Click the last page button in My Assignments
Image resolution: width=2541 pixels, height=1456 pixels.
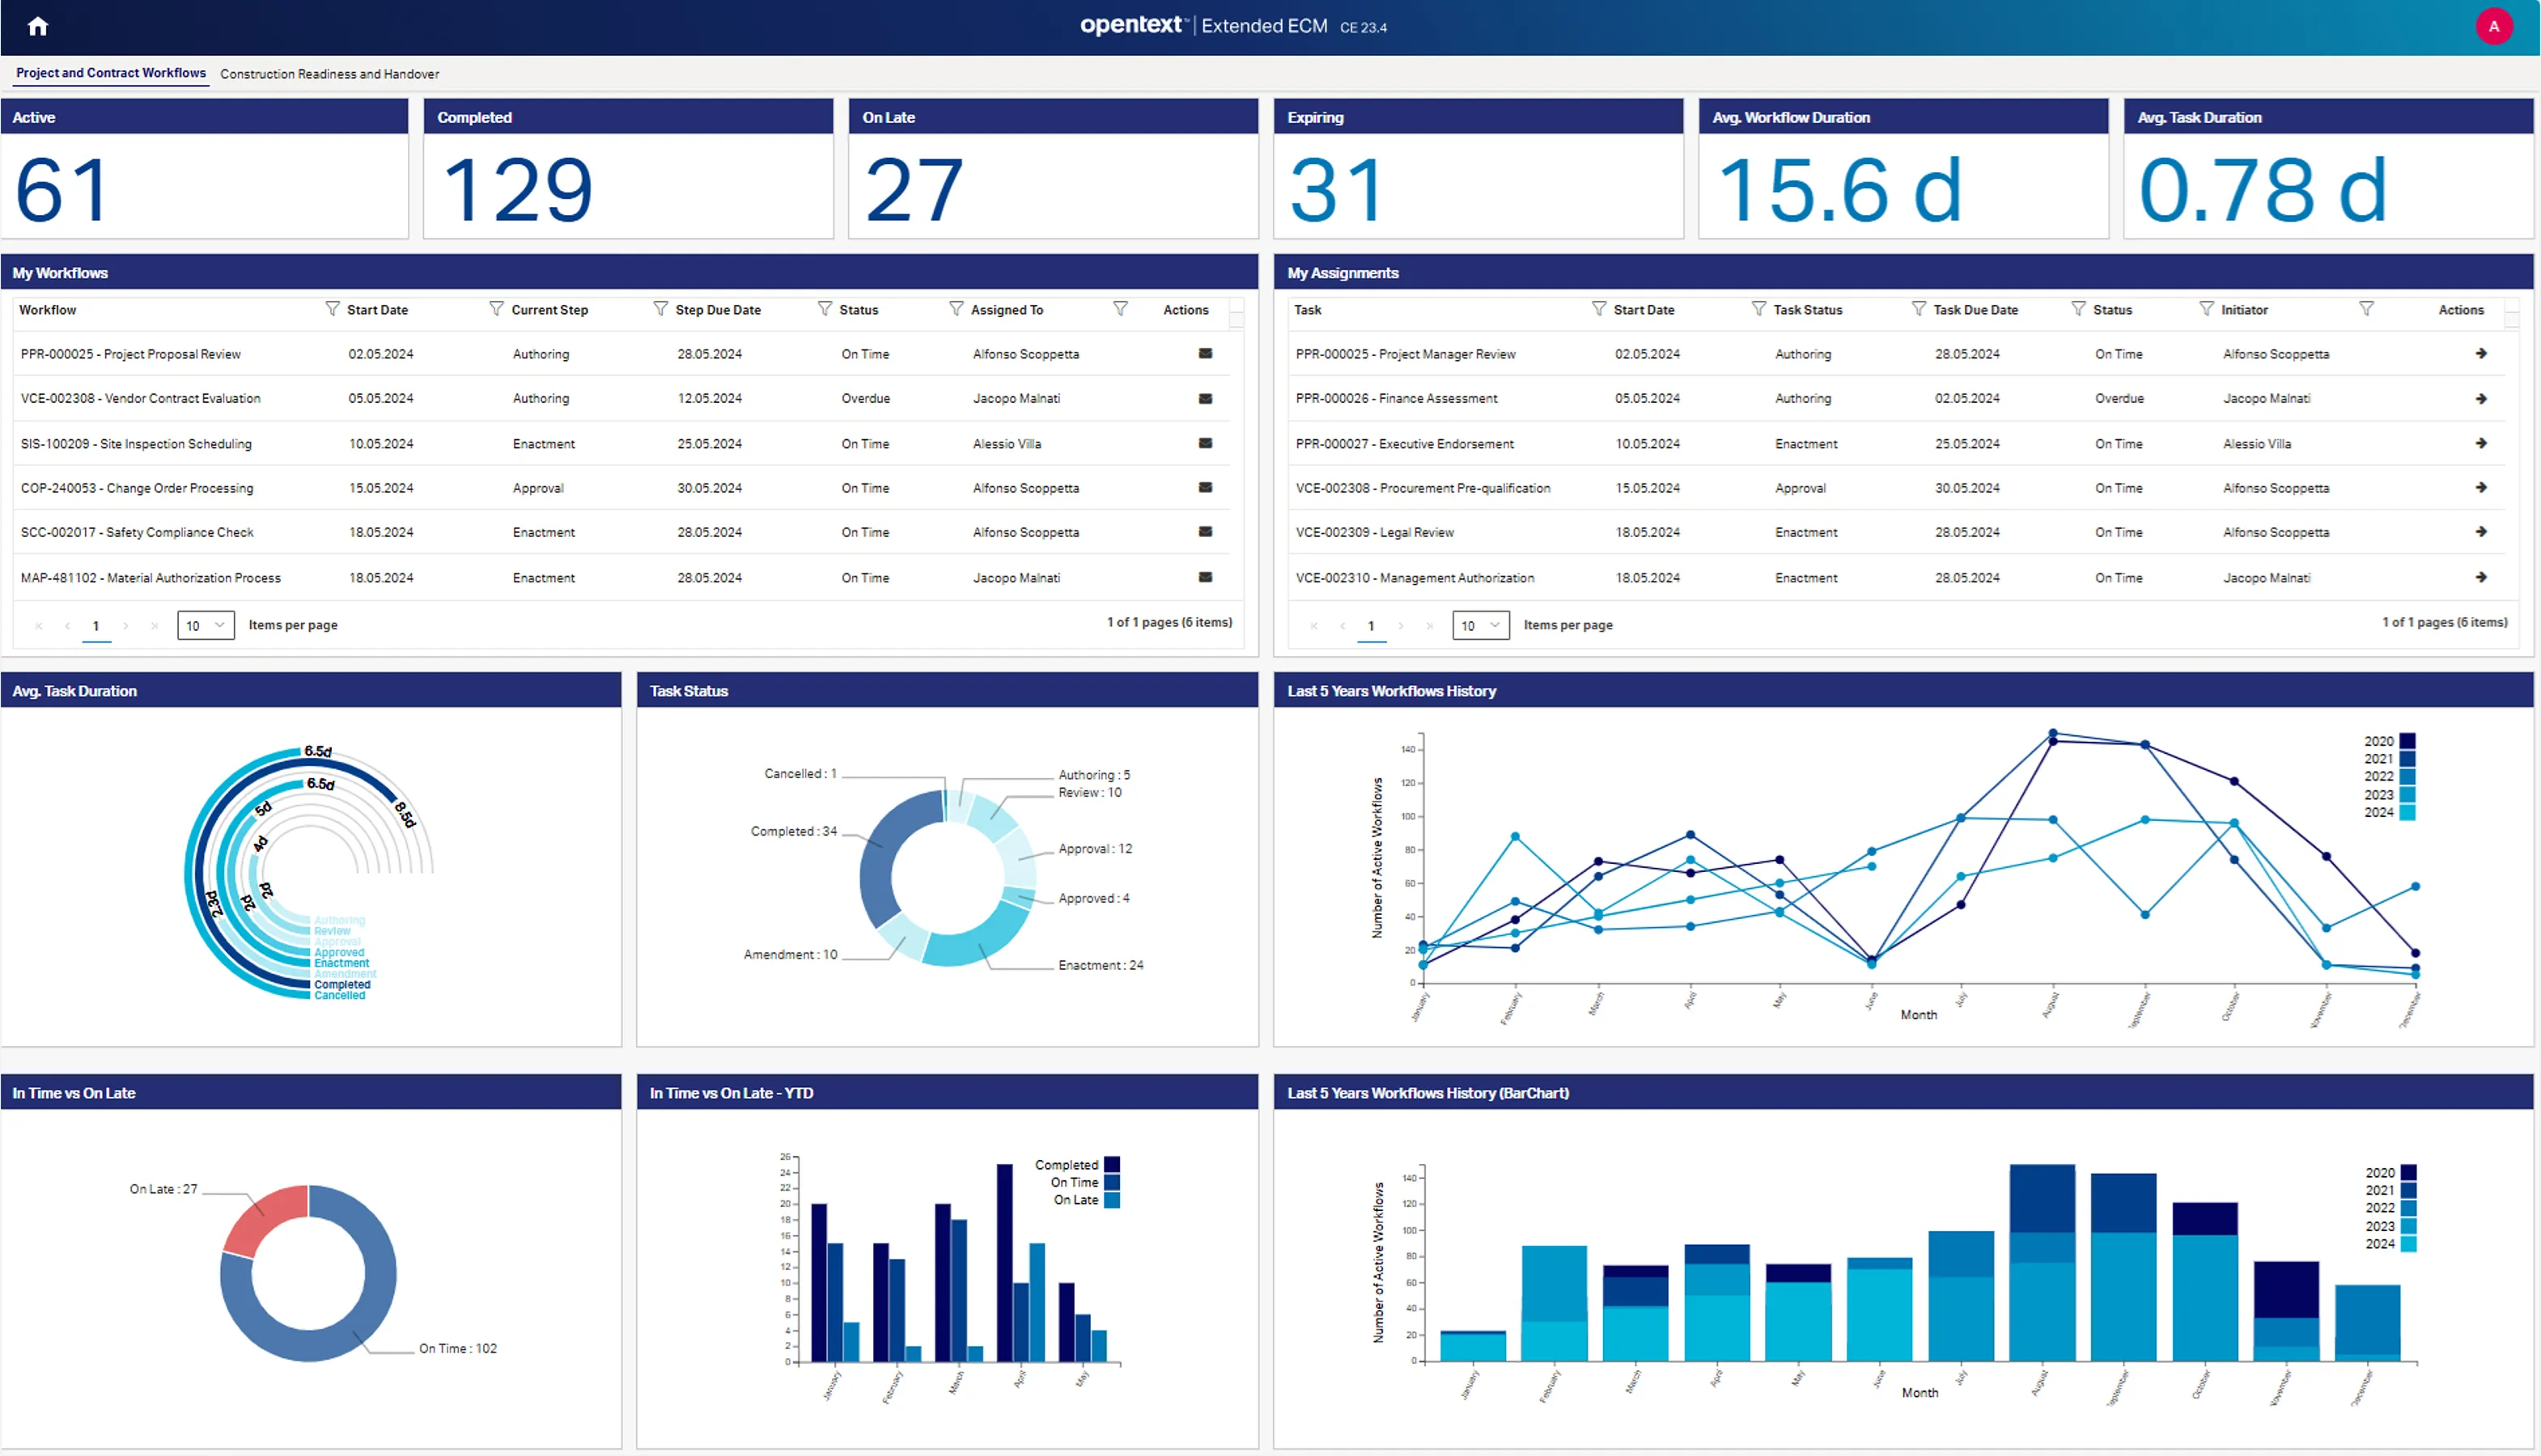pyautogui.click(x=1431, y=626)
